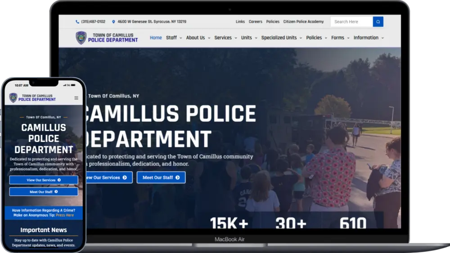This screenshot has width=450, height=253.
Task: Expand the main-nav Policies dropdown chevron
Action: click(x=326, y=38)
